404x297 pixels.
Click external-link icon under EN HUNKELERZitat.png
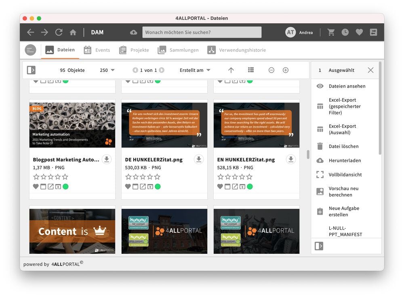click(x=235, y=186)
